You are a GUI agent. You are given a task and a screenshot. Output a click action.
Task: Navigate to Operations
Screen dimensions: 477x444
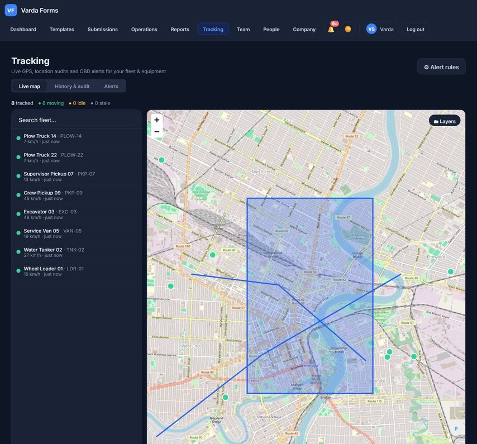click(144, 29)
